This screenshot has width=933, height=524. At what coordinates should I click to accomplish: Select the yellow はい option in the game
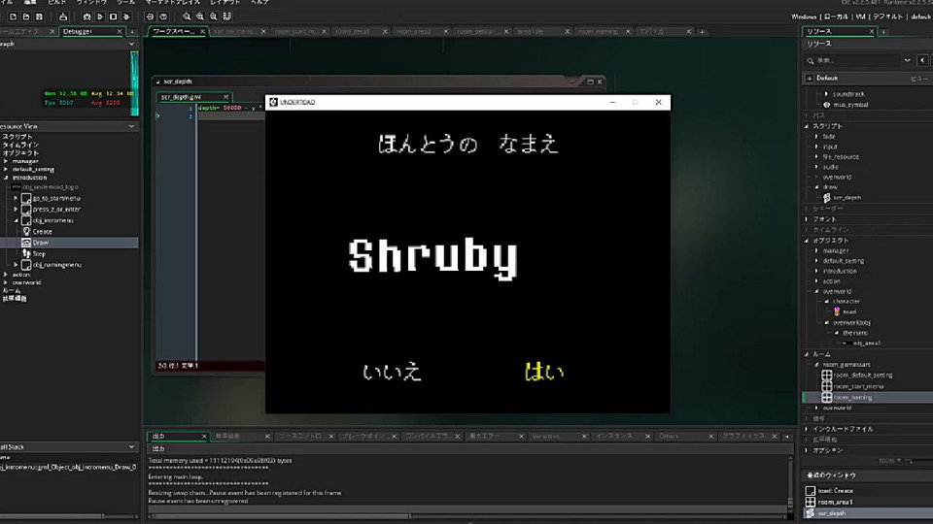544,372
